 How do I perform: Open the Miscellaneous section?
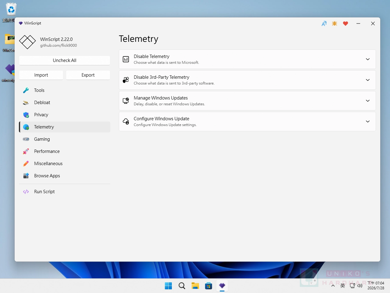[x=65, y=164]
